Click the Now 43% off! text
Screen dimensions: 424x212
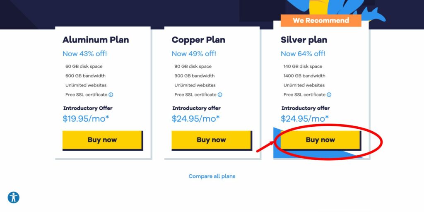(84, 53)
